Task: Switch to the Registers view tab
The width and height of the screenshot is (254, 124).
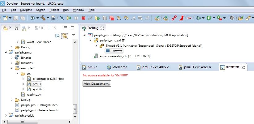Action: coord(39,28)
